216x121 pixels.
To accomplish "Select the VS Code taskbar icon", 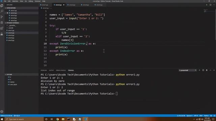I will [x=85, y=119].
